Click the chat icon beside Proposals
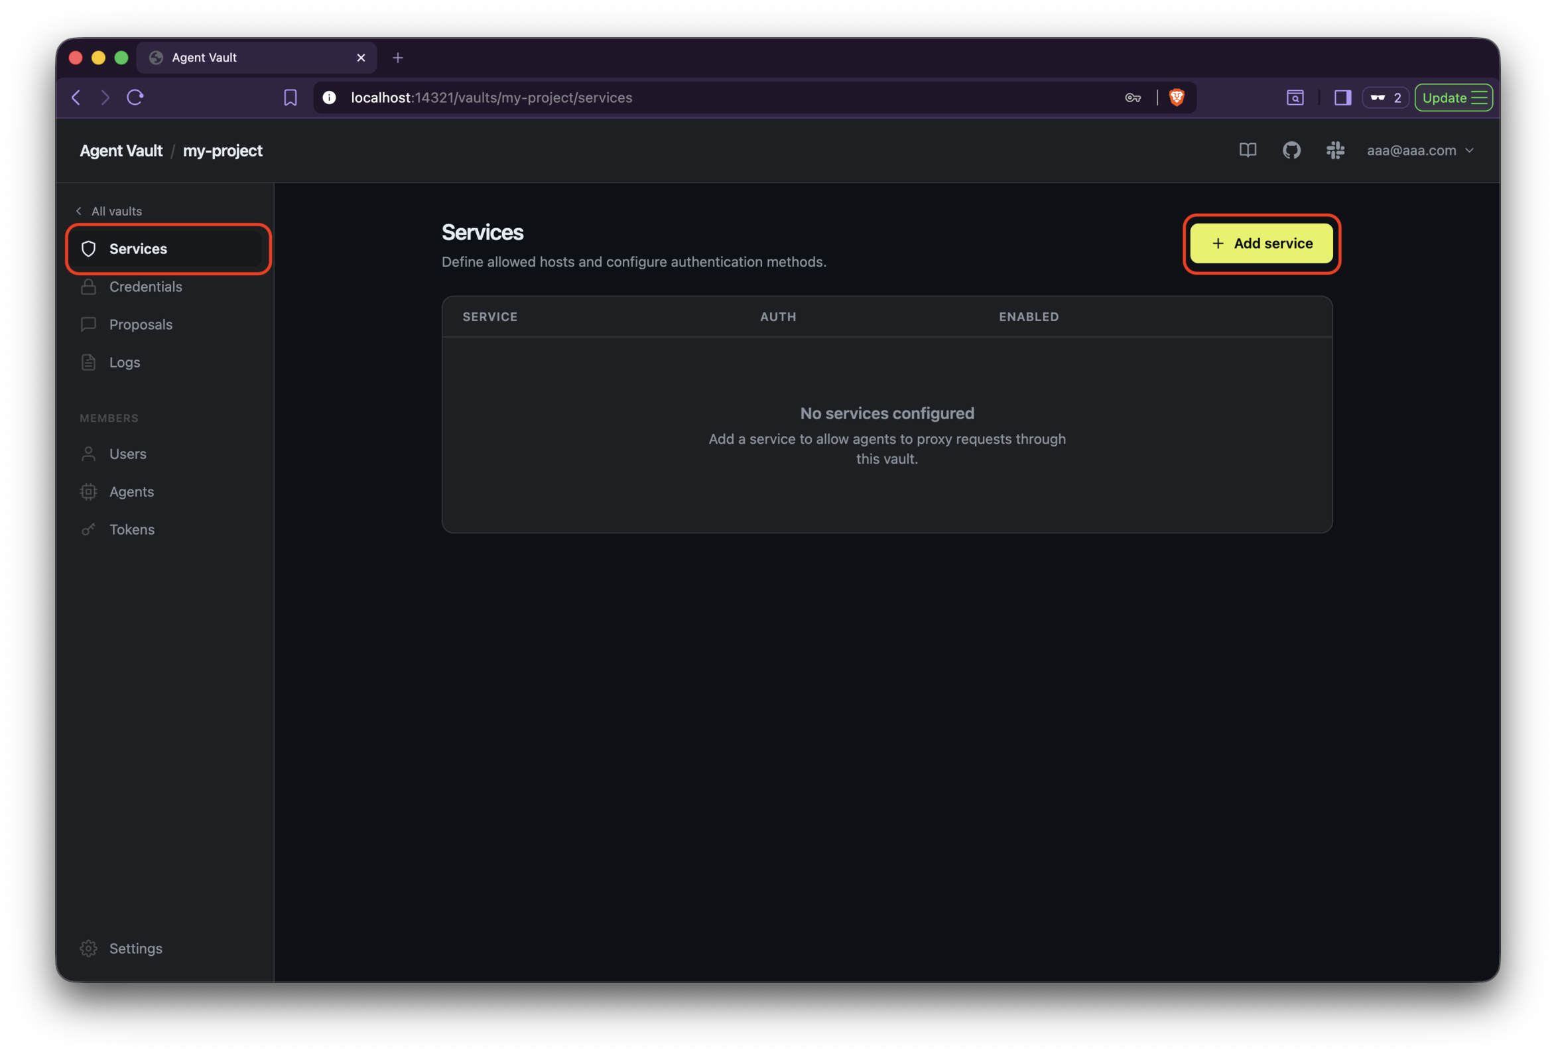 [x=88, y=325]
